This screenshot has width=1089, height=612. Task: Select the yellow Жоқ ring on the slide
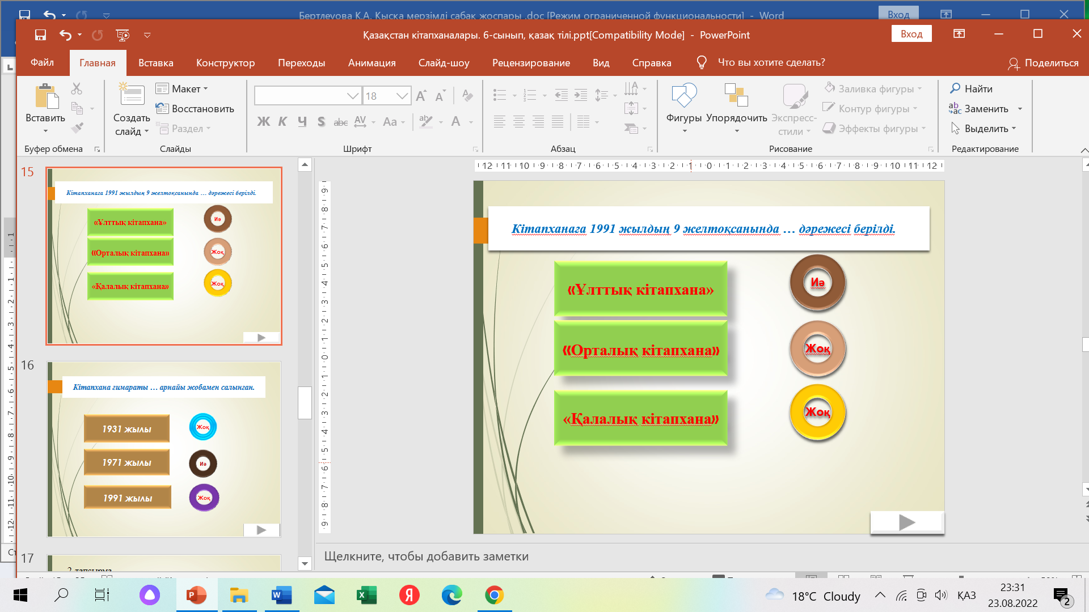tap(817, 413)
